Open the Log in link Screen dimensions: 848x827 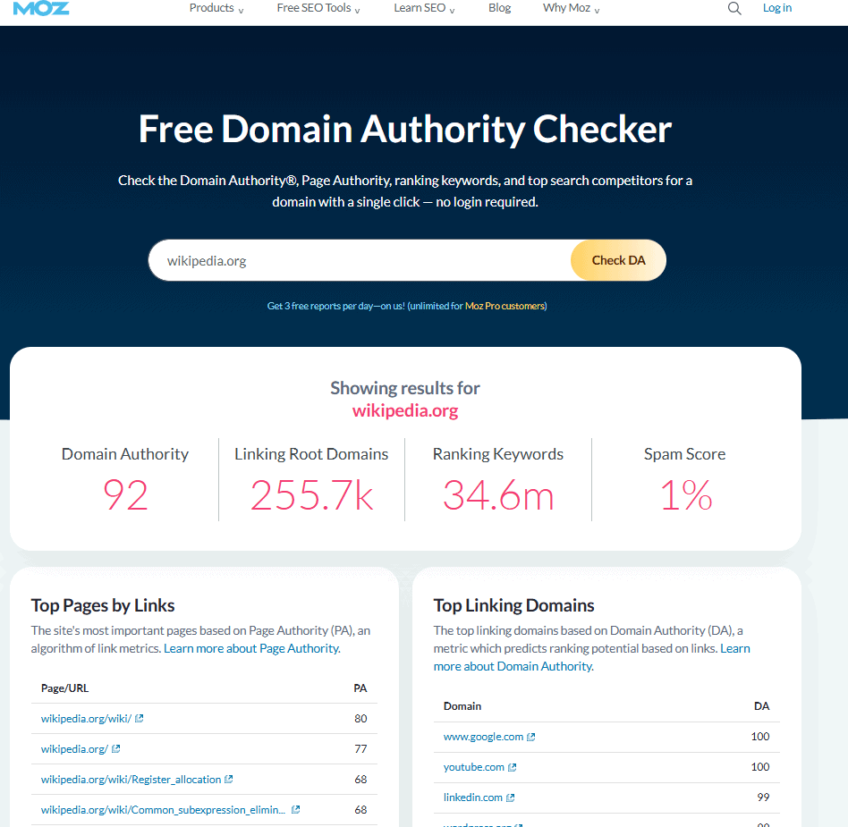coord(776,8)
